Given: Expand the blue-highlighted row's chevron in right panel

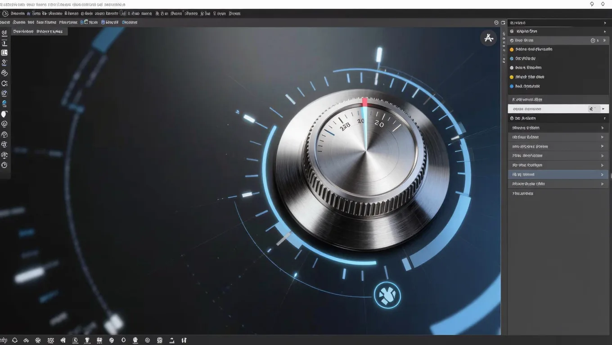Looking at the screenshot, I should (x=602, y=174).
